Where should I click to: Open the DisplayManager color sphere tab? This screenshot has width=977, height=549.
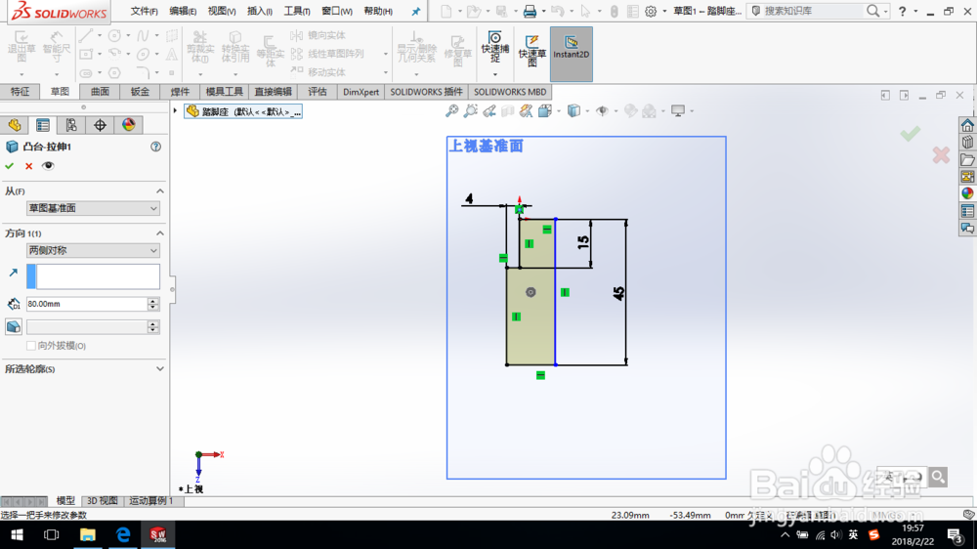tap(128, 125)
